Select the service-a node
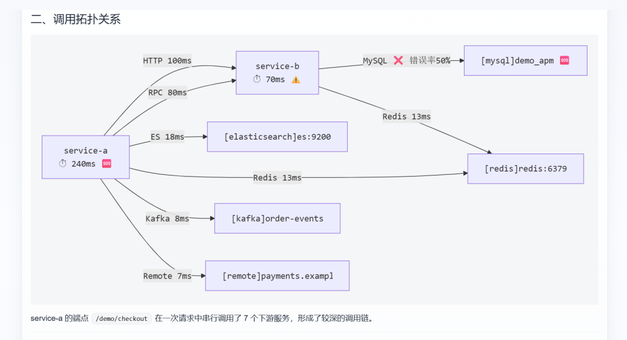 [x=85, y=157]
